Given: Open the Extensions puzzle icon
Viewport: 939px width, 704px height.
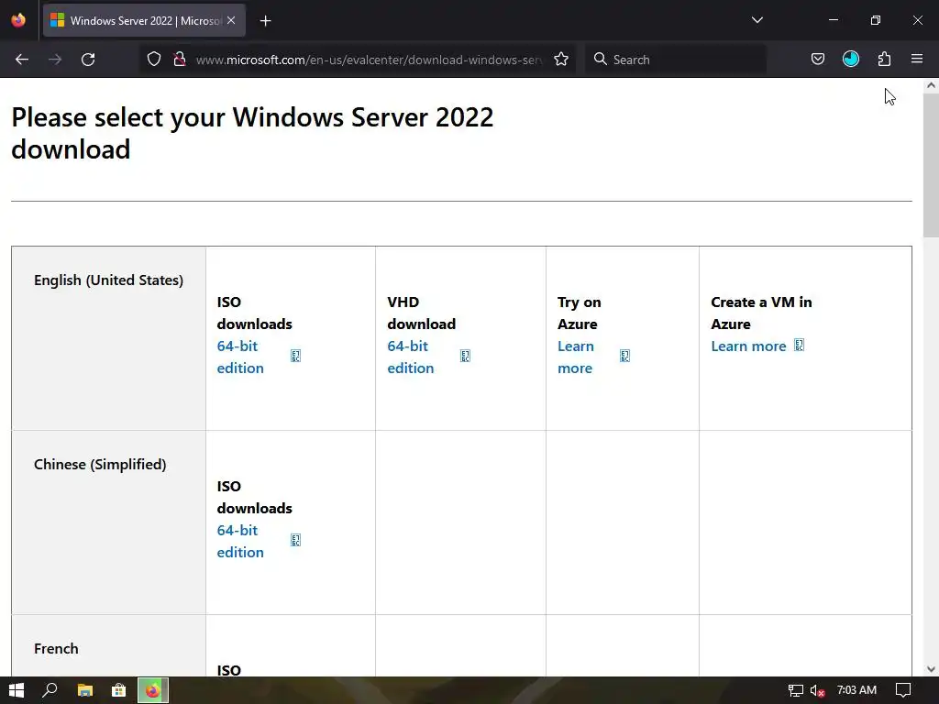Looking at the screenshot, I should [x=884, y=60].
